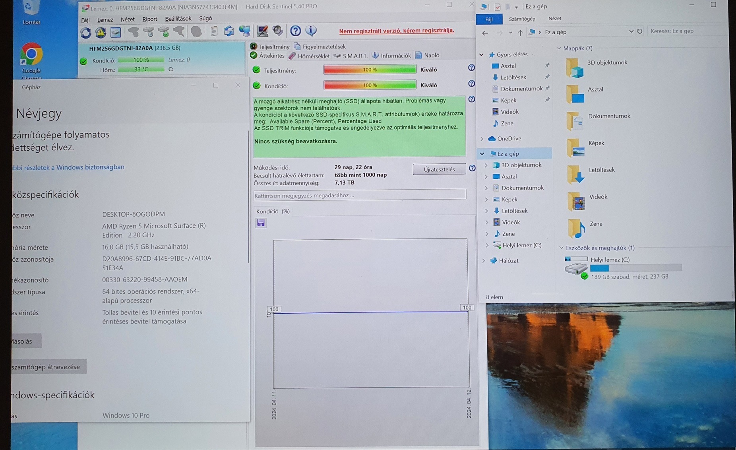
Task: Click the document with blue arrows toolbar icon
Action: pyautogui.click(x=229, y=31)
